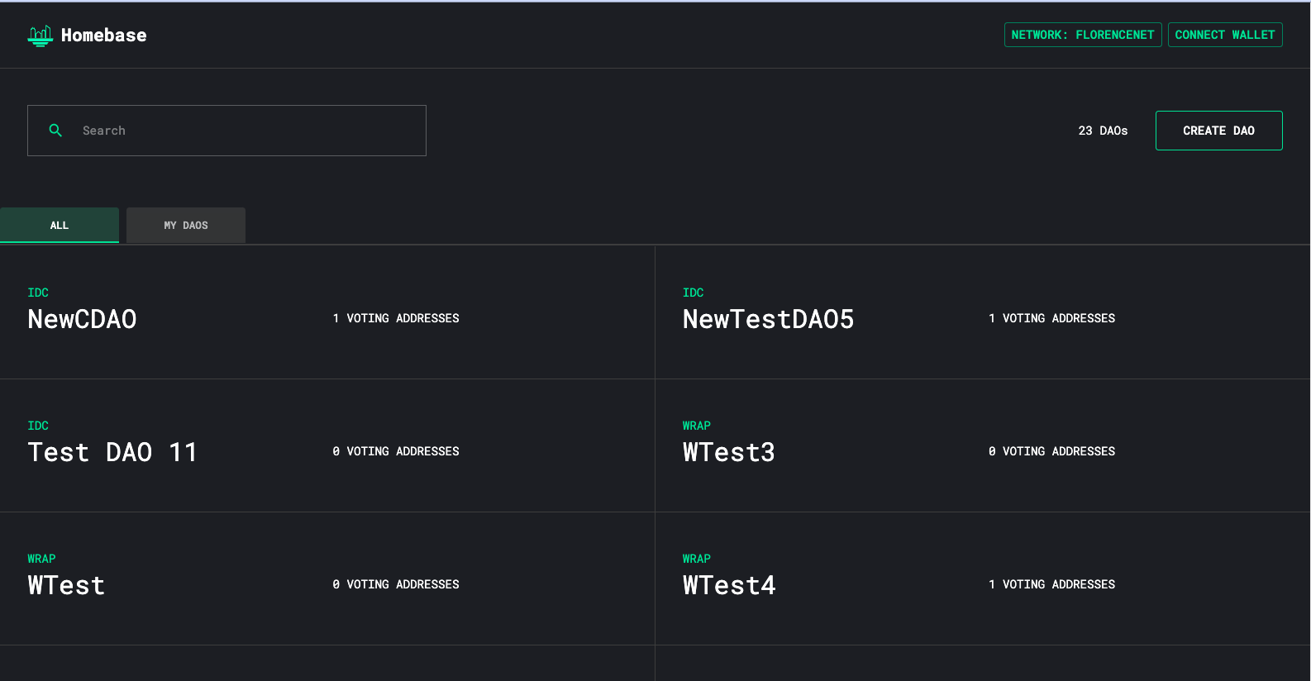The image size is (1311, 681).
Task: Click the WRAP token label above WTest3
Action: pos(696,426)
